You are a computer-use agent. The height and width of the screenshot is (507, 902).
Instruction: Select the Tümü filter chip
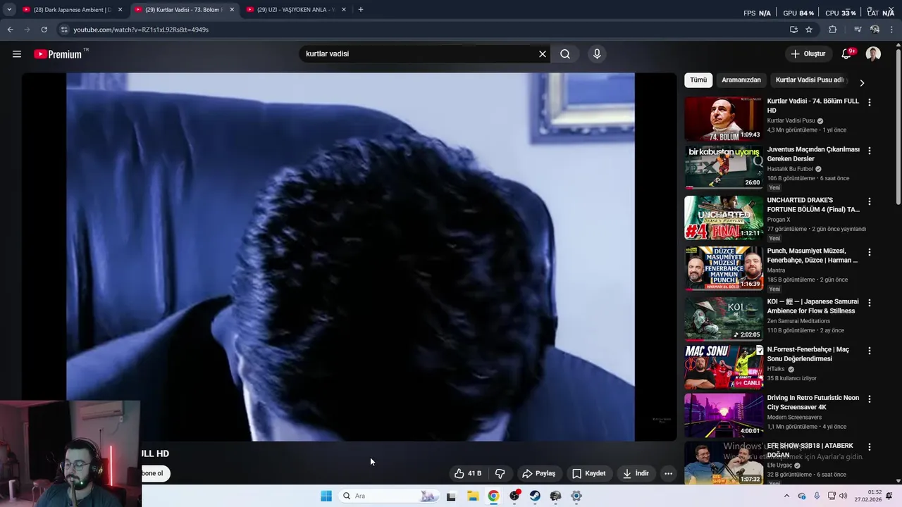tap(698, 80)
